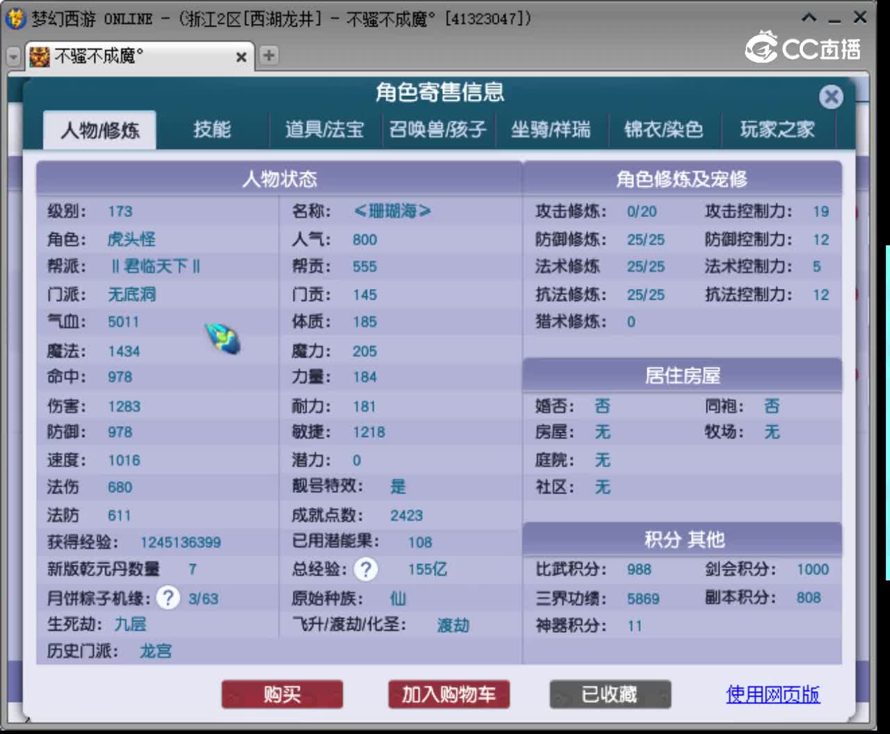Click the 比武积分 value 988

pos(639,570)
